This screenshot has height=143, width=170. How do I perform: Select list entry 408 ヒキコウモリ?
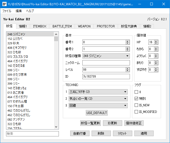pos(30,48)
